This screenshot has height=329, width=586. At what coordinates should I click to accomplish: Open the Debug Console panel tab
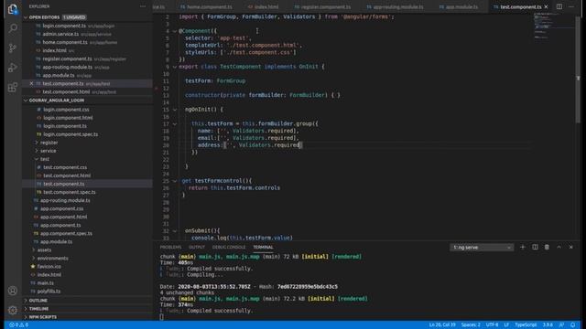pyautogui.click(x=229, y=248)
